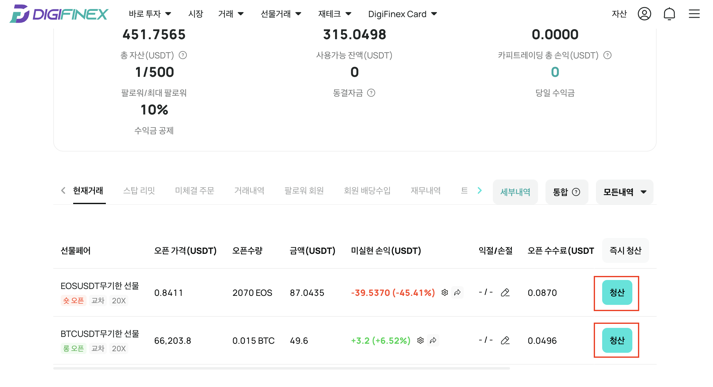Expand the DigiFinex Card menu
Image resolution: width=713 pixels, height=387 pixels.
click(402, 14)
